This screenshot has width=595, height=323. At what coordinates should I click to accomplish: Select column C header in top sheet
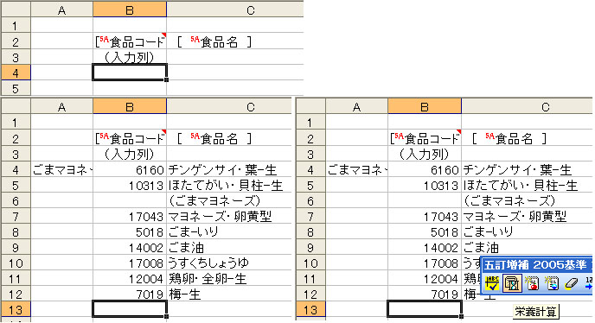click(235, 9)
